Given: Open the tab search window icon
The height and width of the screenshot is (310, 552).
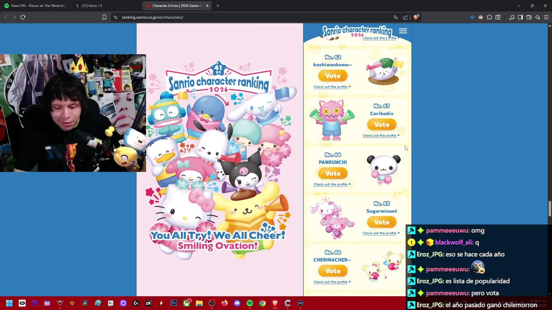Looking at the screenshot, I should click(x=498, y=17).
